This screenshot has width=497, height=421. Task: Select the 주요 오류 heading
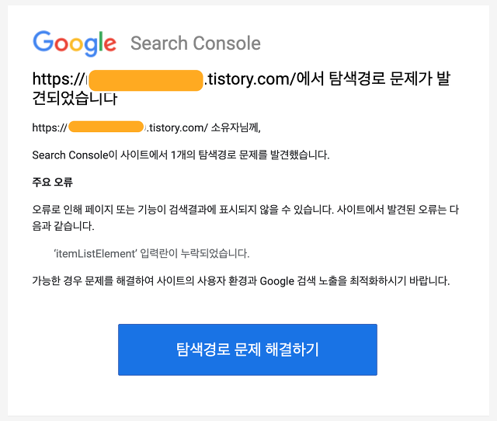coord(53,183)
